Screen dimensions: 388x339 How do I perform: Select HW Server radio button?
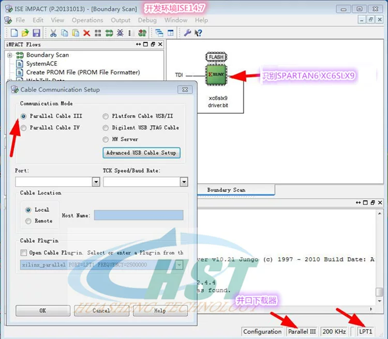(106, 139)
